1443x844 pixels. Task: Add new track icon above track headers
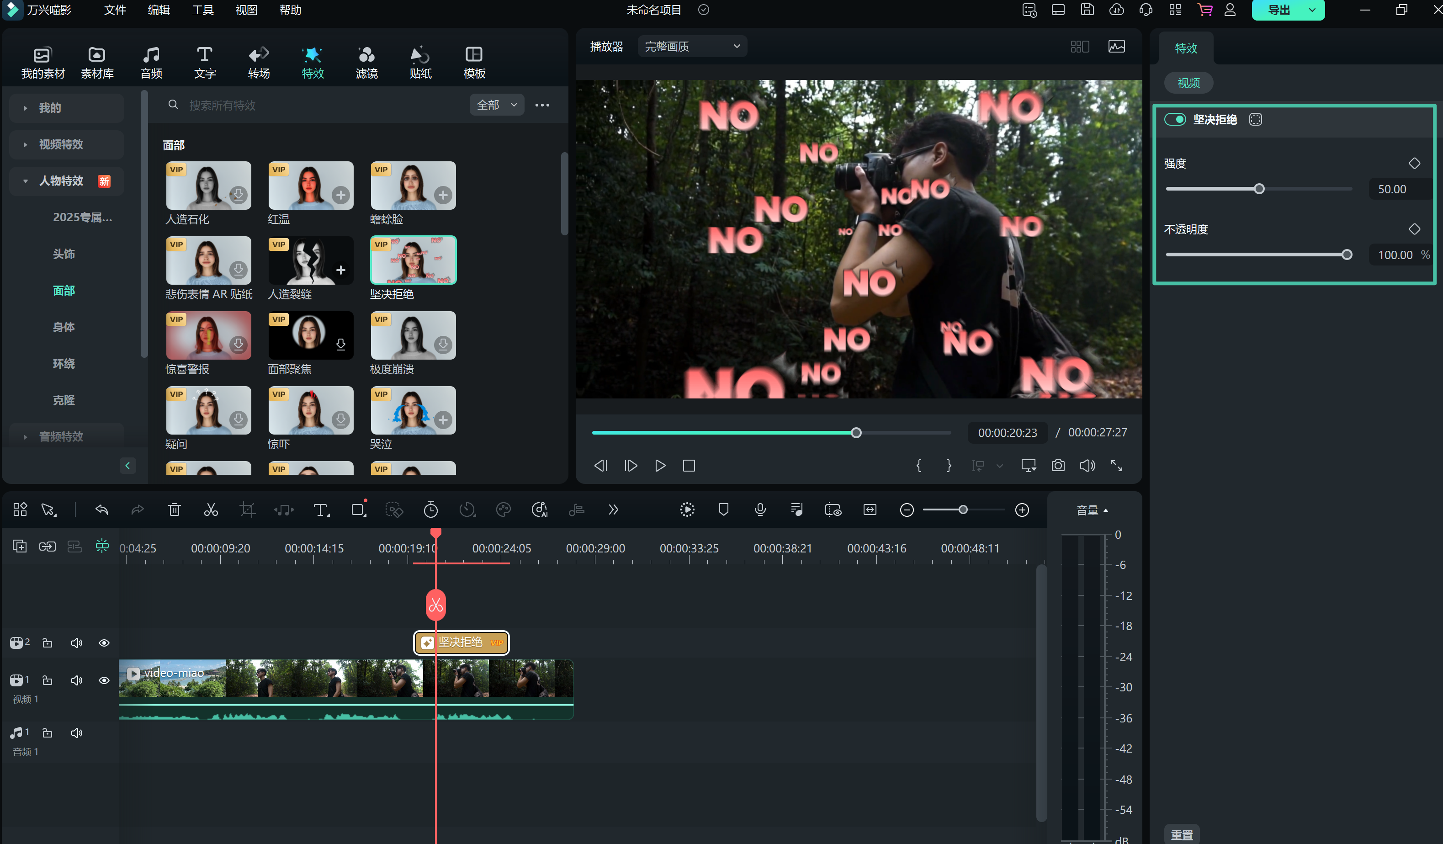click(x=20, y=546)
